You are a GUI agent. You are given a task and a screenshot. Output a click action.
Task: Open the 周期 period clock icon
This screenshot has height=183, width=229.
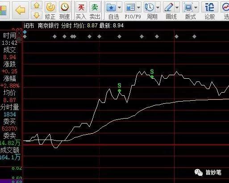pyautogui.click(x=149, y=7)
